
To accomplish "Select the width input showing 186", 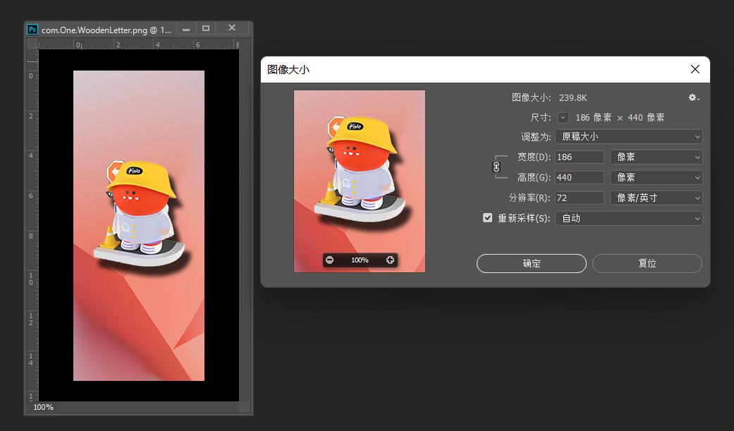I will point(579,157).
